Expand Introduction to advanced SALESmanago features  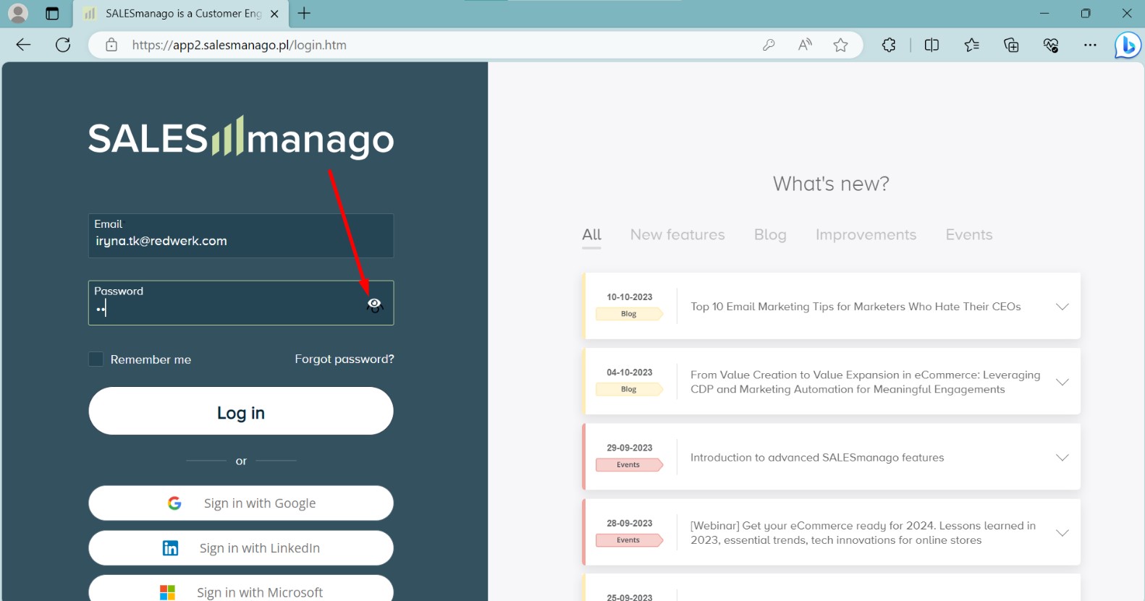point(1062,458)
